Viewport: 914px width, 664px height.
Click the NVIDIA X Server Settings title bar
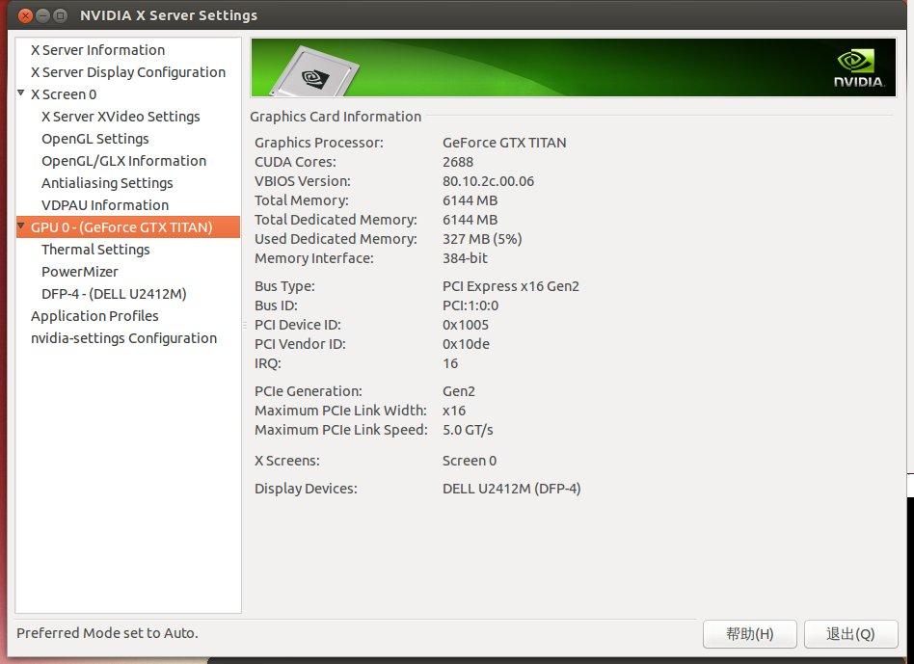[x=457, y=15]
